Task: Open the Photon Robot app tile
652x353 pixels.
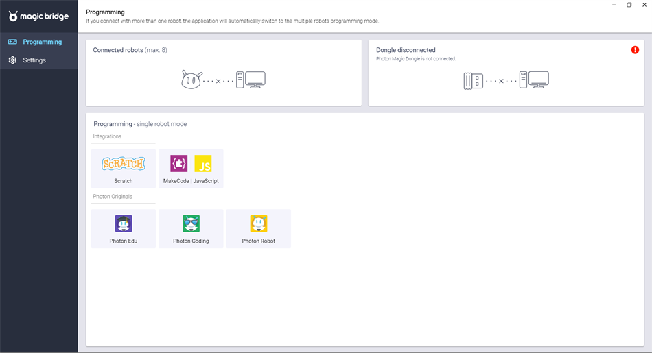Action: point(259,229)
